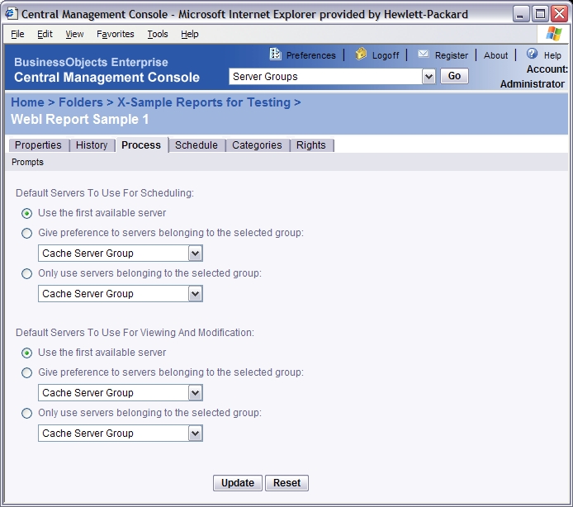Open the Favorites menu
573x507 pixels.
point(116,34)
